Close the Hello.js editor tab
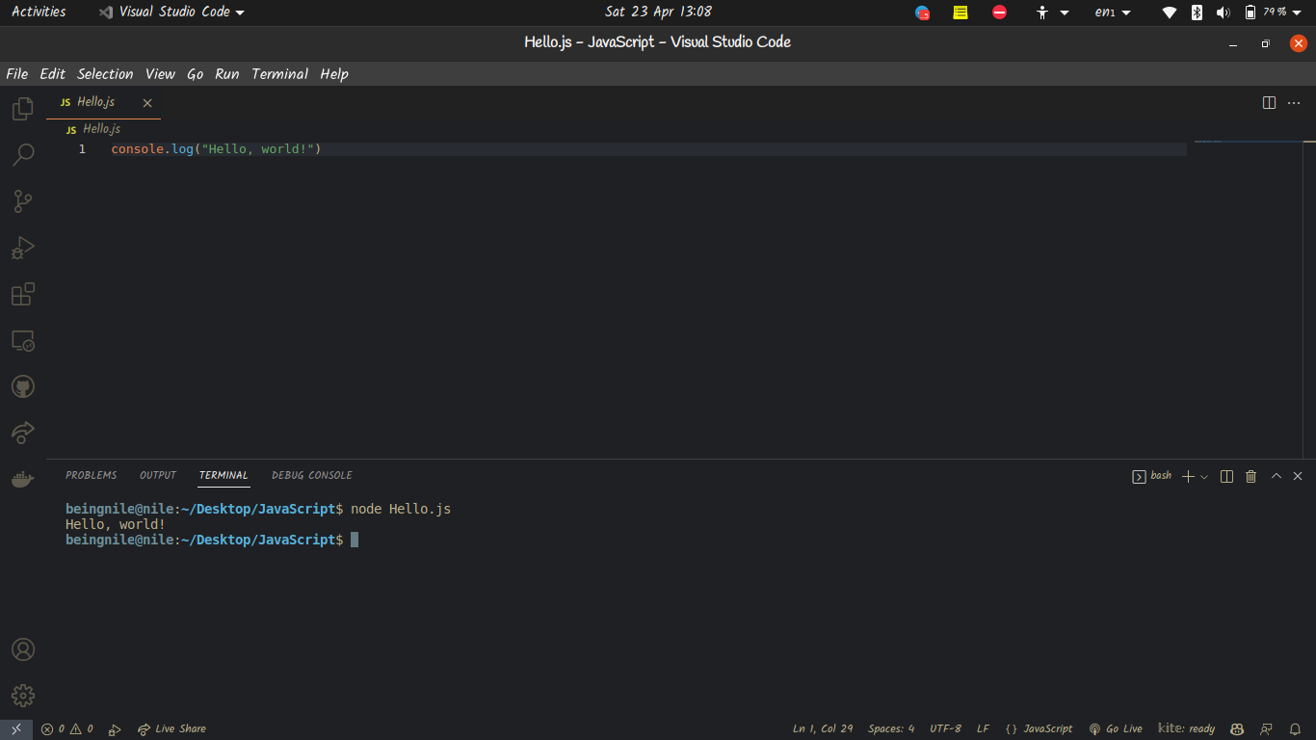The image size is (1316, 740). point(147,103)
